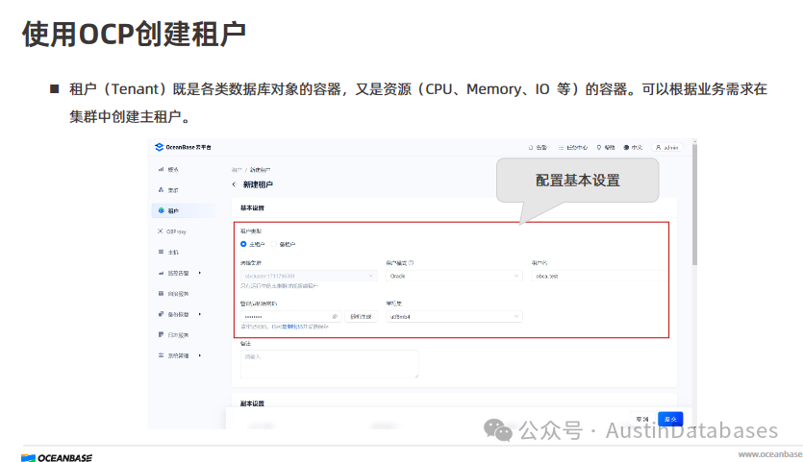
Task: Open the OBProxy sidebar item
Action: click(172, 231)
